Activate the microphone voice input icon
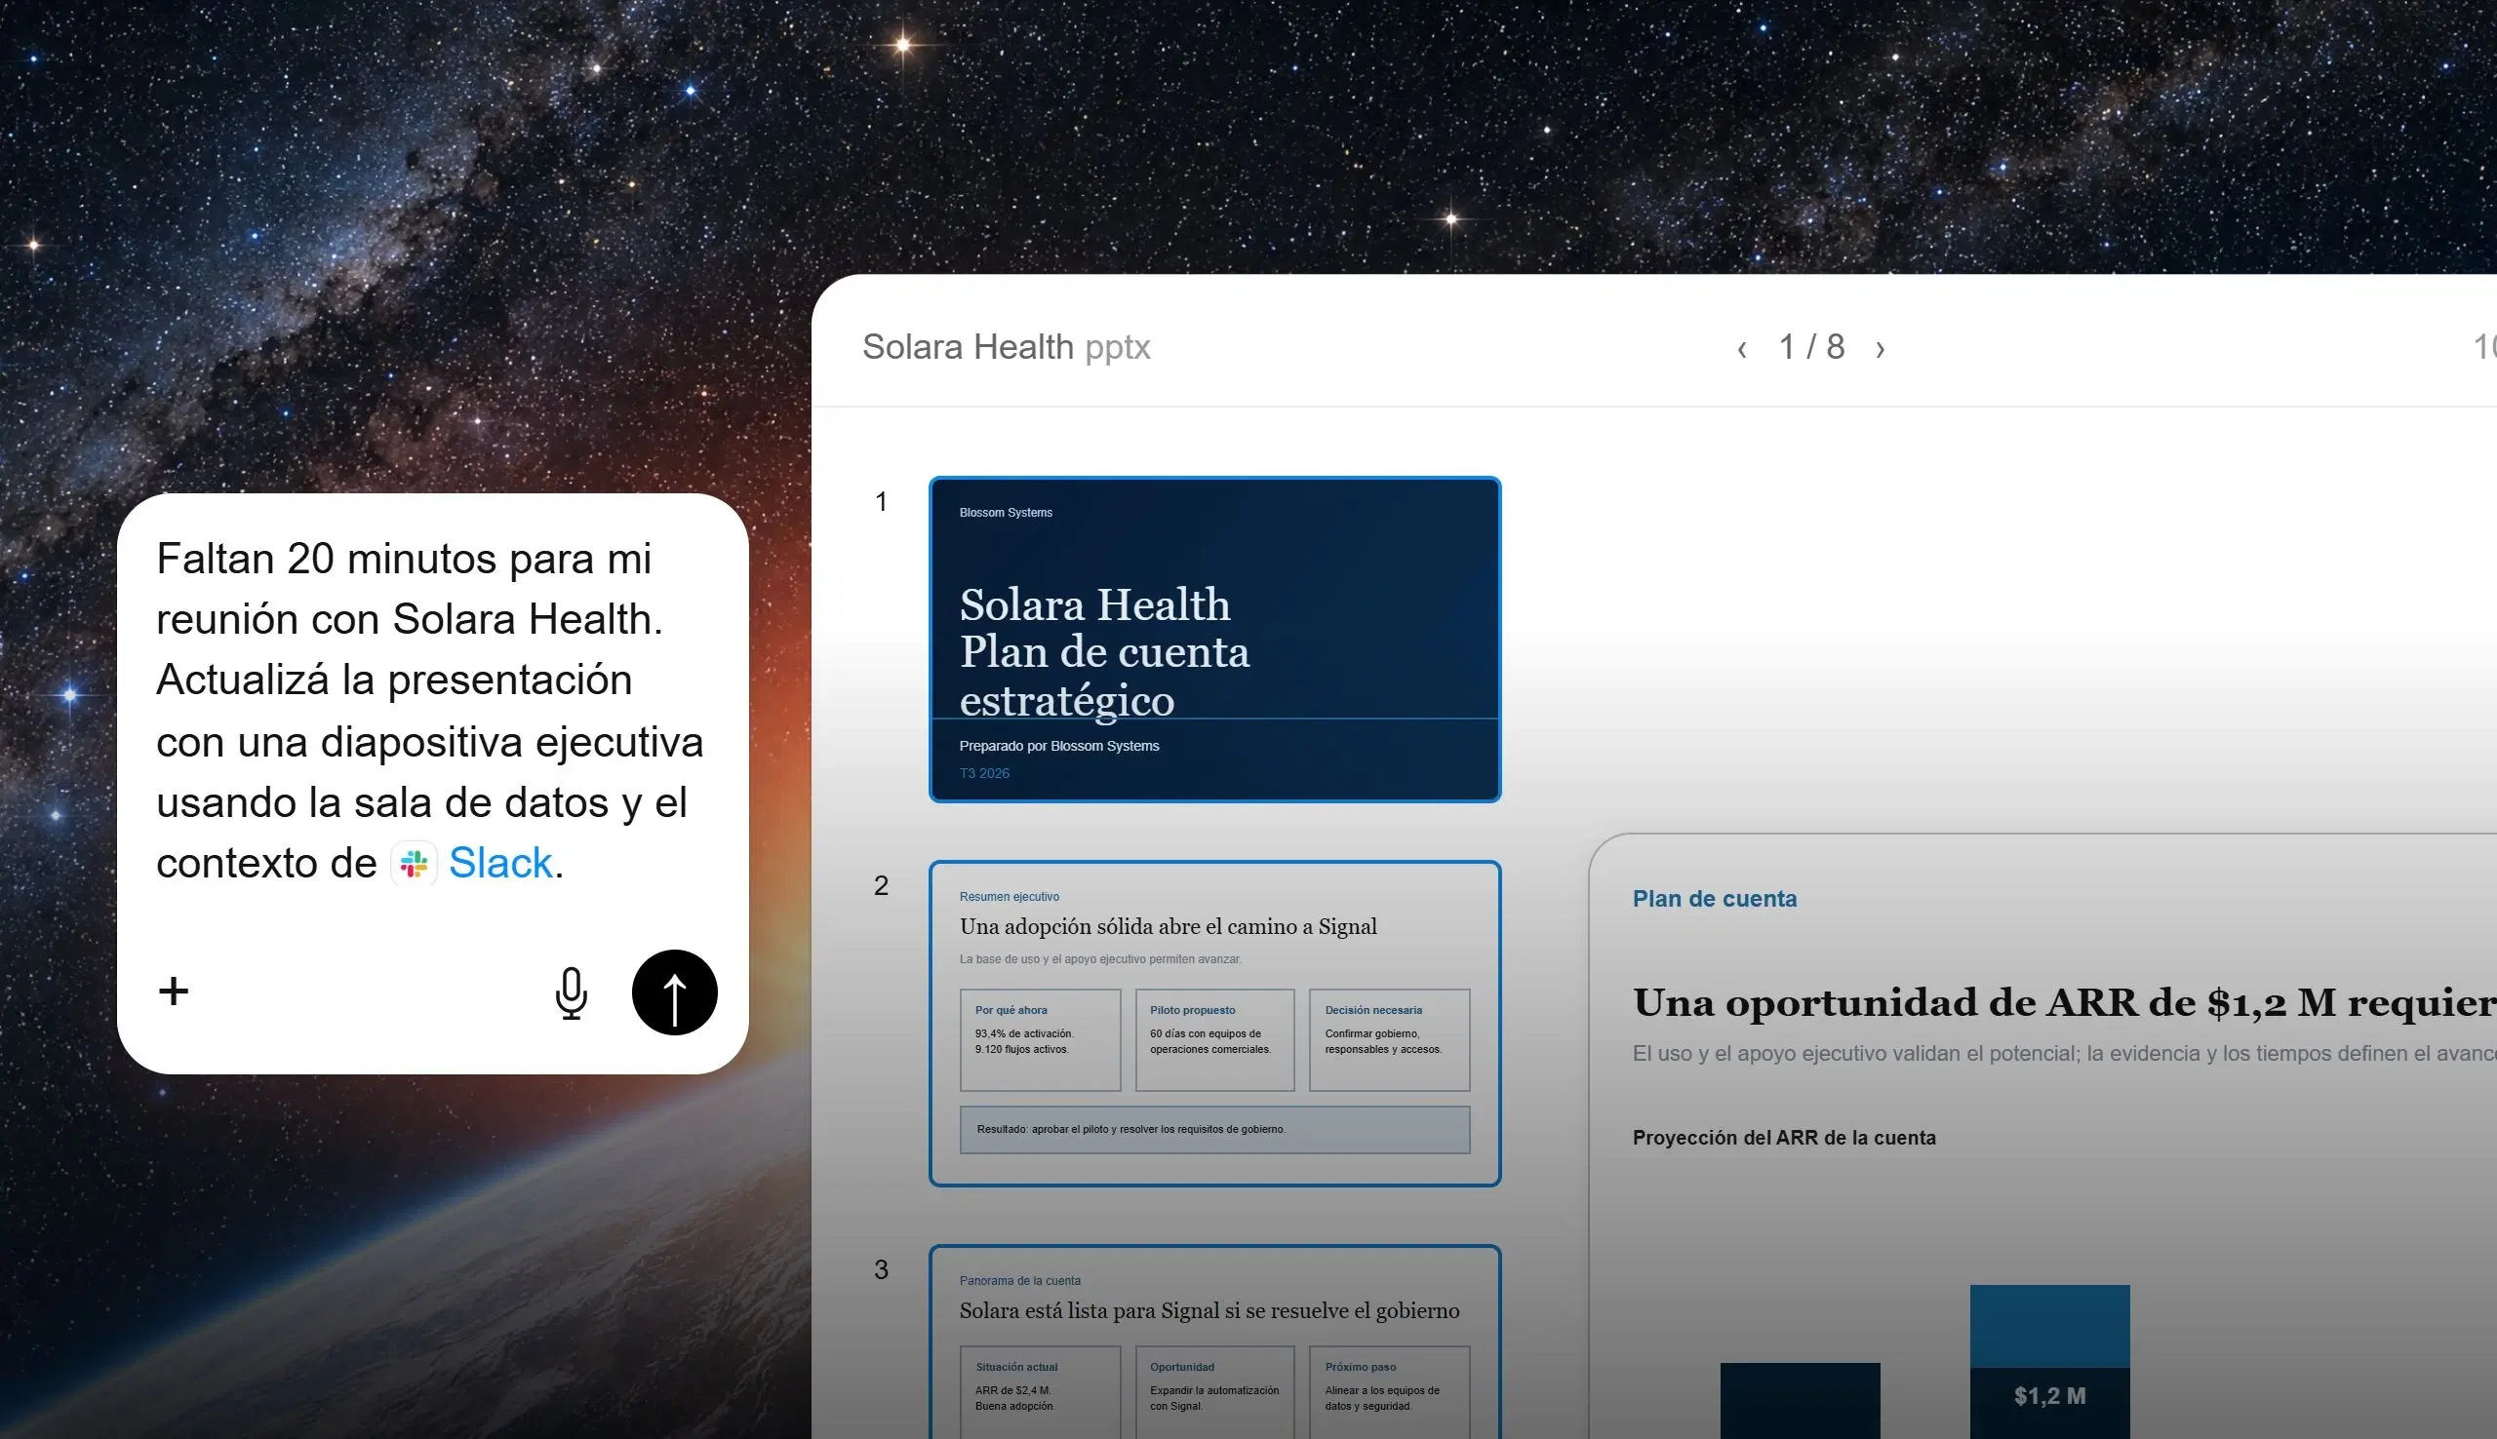2497x1439 pixels. [572, 993]
